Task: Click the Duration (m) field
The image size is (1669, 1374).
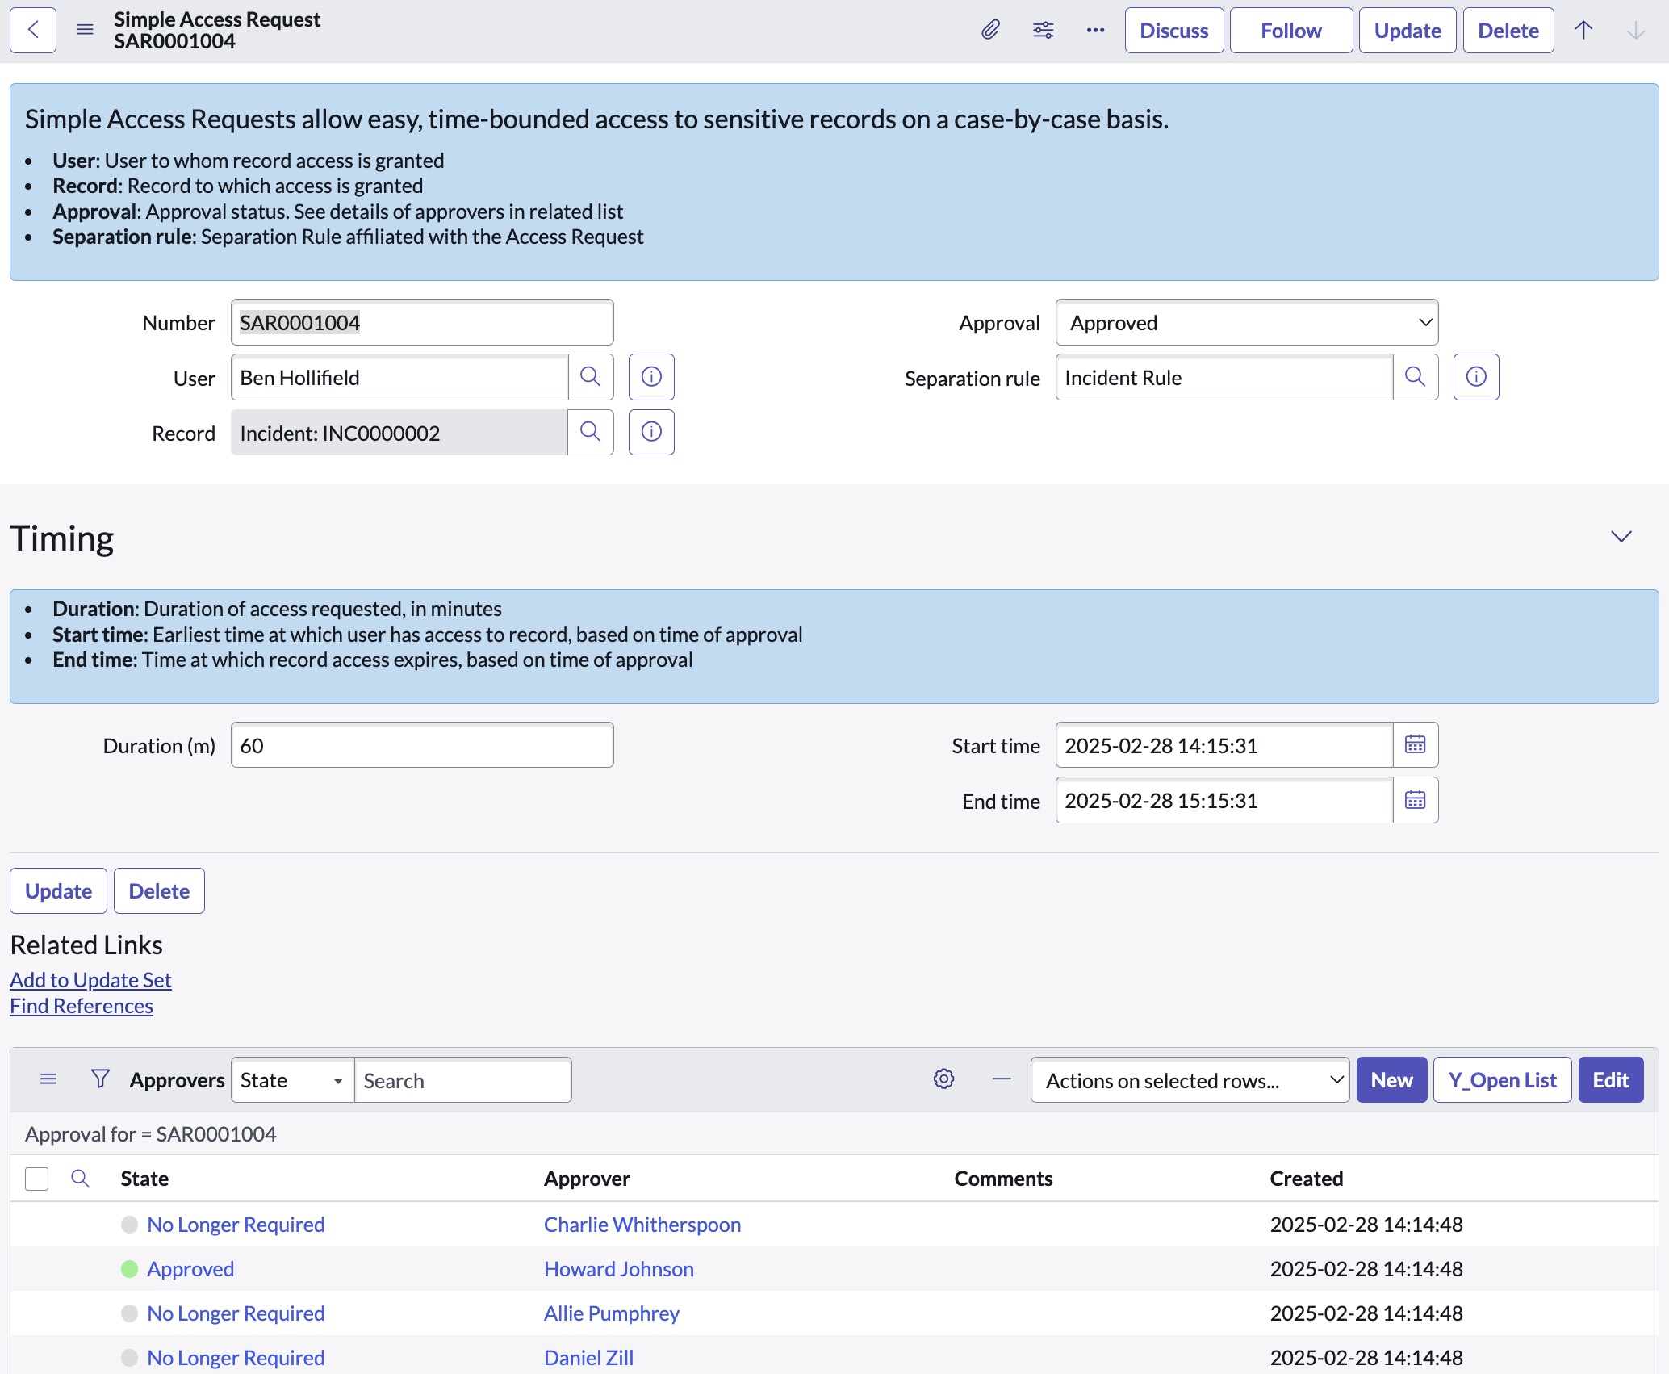Action: pyautogui.click(x=422, y=744)
